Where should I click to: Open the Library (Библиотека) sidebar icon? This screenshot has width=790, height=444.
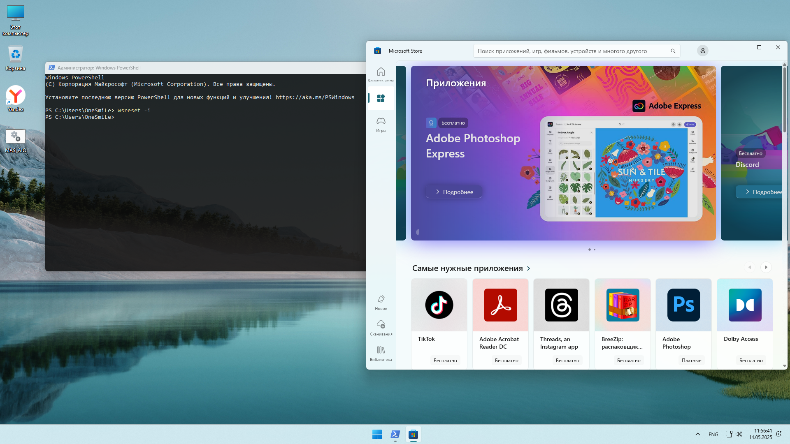coord(381,353)
